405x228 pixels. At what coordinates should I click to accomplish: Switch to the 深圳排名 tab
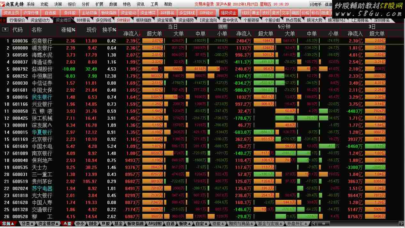click(382, 20)
